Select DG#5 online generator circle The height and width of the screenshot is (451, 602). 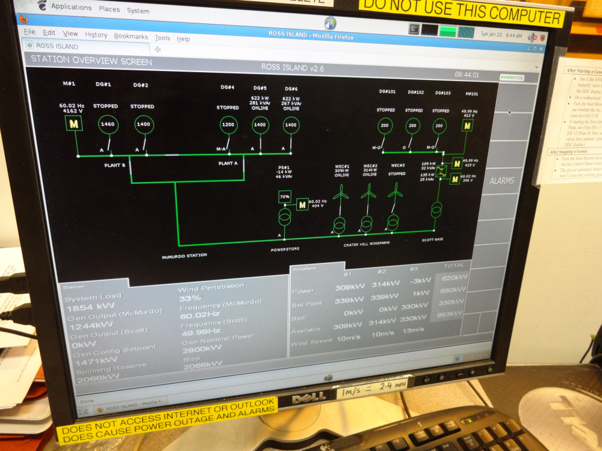260,124
